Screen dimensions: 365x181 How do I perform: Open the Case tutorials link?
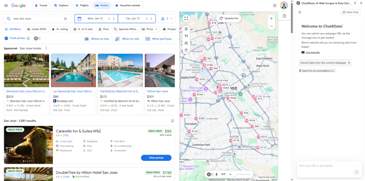(313, 53)
